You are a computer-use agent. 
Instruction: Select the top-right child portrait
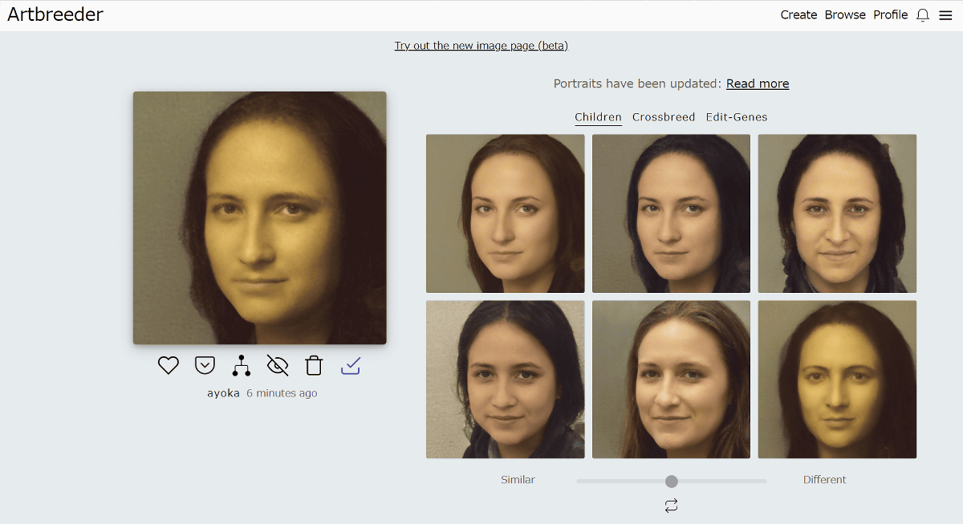pos(837,213)
